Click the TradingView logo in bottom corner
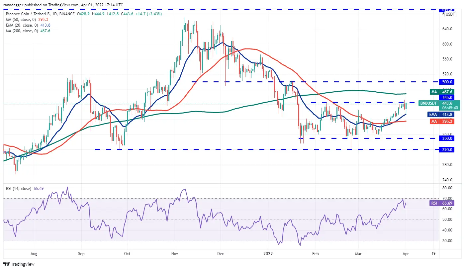 (19, 264)
